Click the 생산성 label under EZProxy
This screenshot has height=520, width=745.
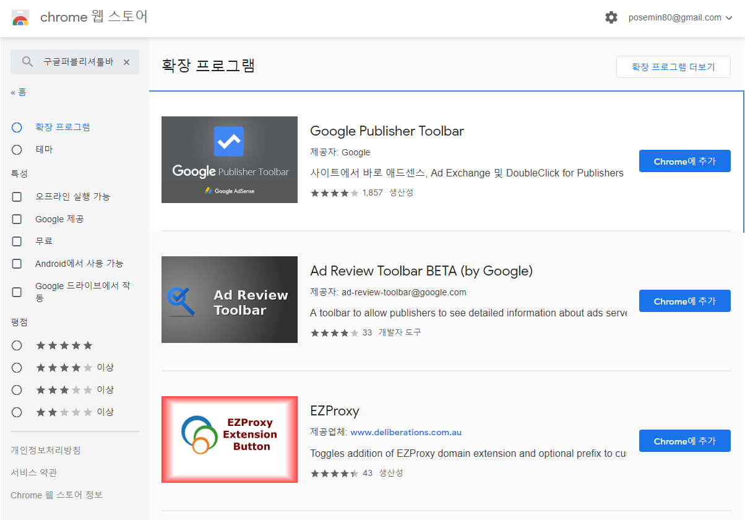coord(391,472)
